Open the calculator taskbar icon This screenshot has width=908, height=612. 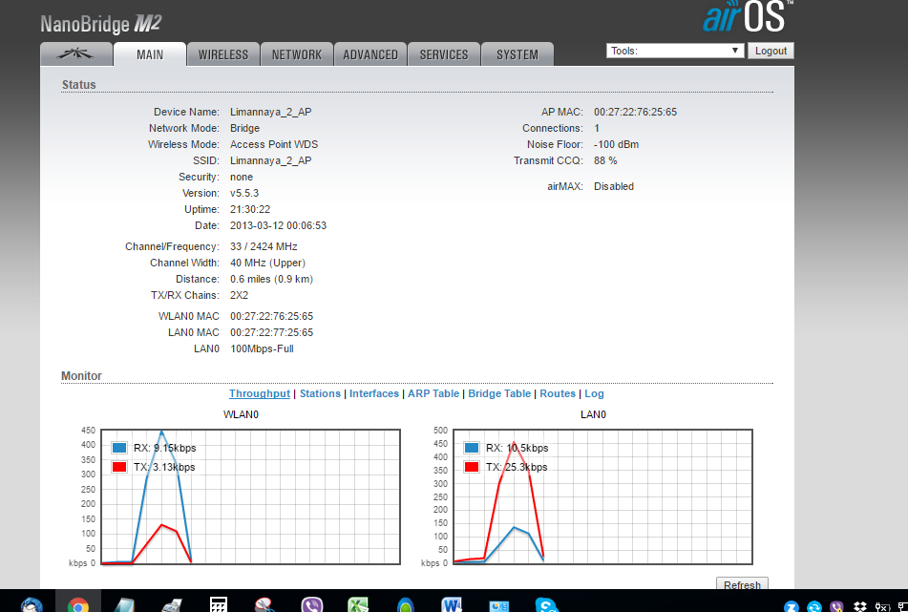click(x=218, y=604)
